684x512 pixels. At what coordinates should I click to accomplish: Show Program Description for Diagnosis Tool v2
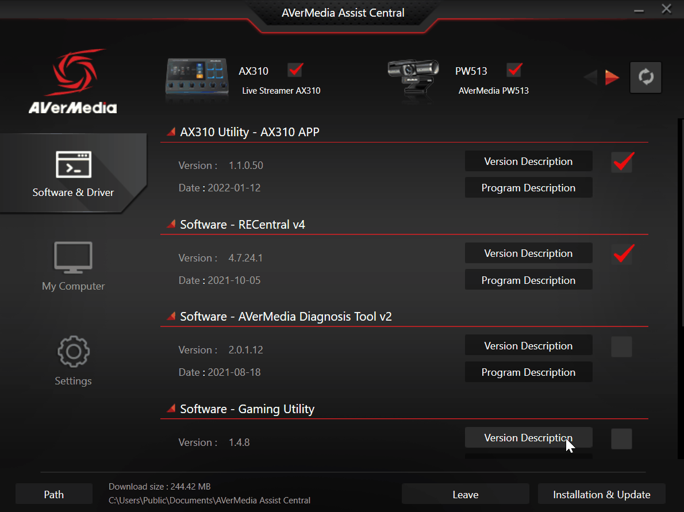528,372
